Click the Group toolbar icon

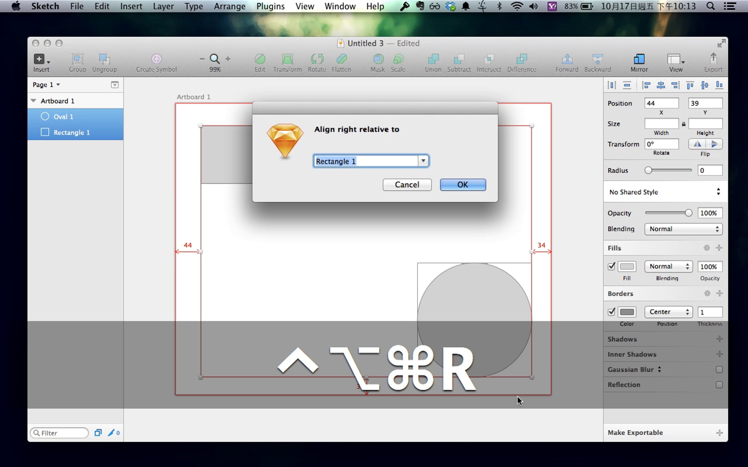tap(77, 59)
